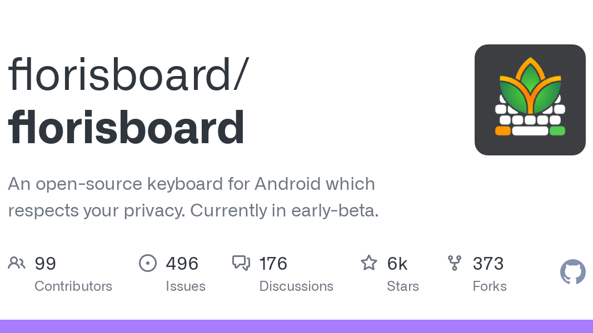Click the stars star icon
This screenshot has width=593, height=333.
click(x=368, y=263)
